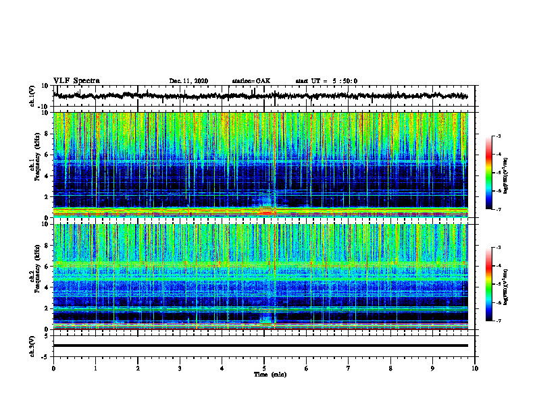Click the lower colorbar log(PSD) unit label
The height and width of the screenshot is (413, 535).
tap(507, 286)
